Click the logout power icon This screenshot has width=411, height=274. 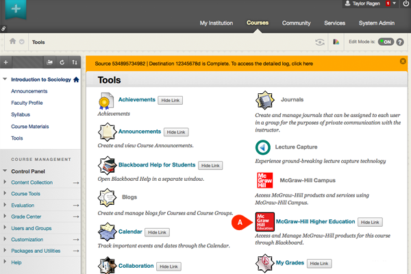pyautogui.click(x=406, y=4)
